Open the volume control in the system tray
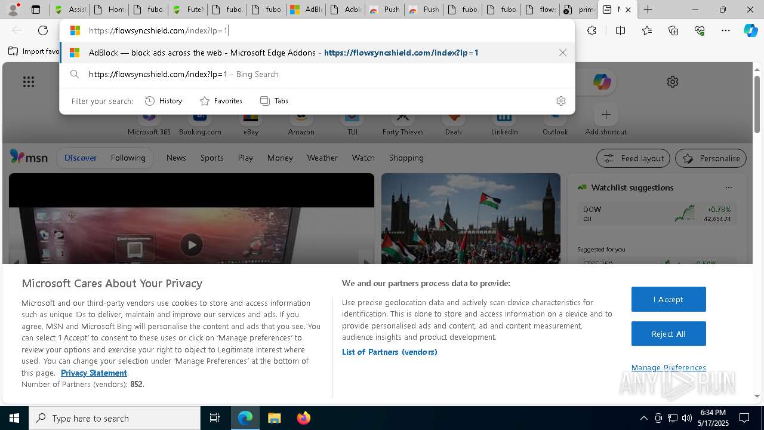The height and width of the screenshot is (430, 764). (x=686, y=418)
